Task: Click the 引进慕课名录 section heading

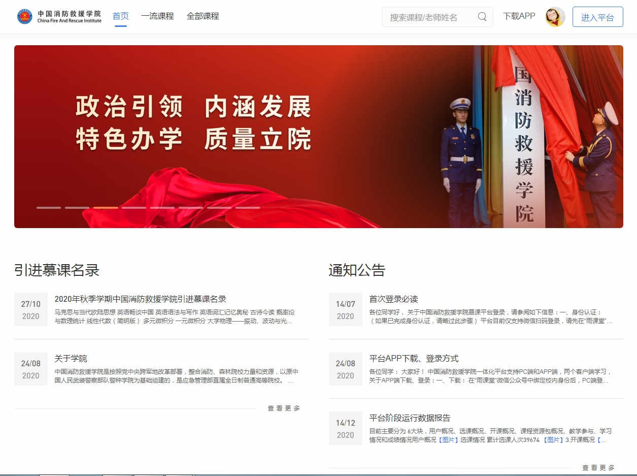Action: pos(57,270)
